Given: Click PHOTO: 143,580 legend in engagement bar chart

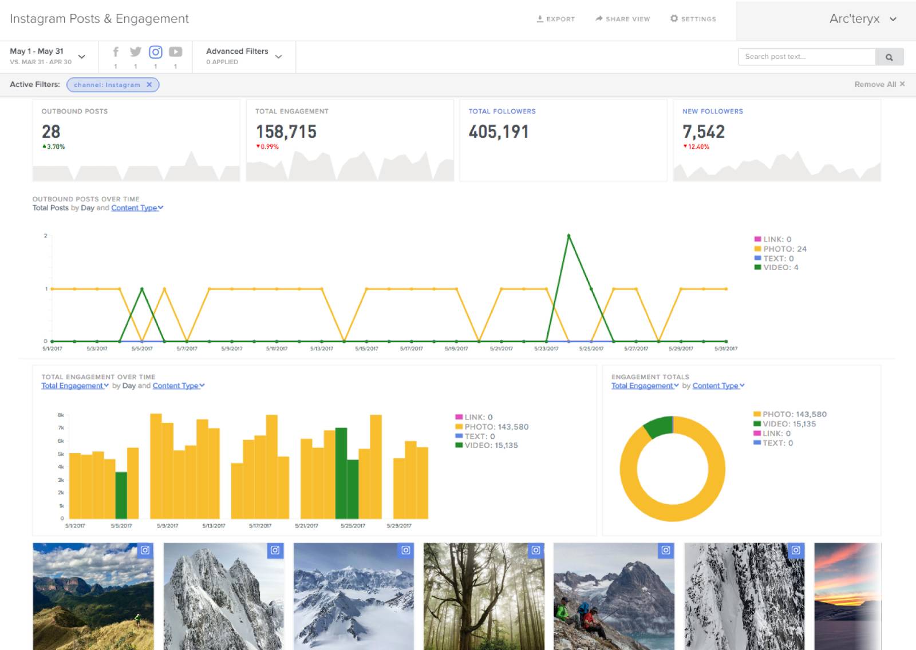Looking at the screenshot, I should [492, 427].
